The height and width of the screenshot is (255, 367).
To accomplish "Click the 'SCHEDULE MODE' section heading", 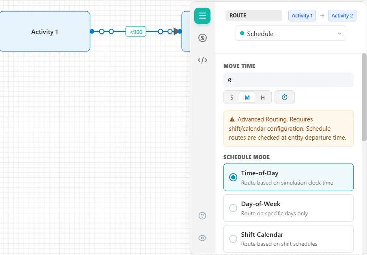I will 247,157.
